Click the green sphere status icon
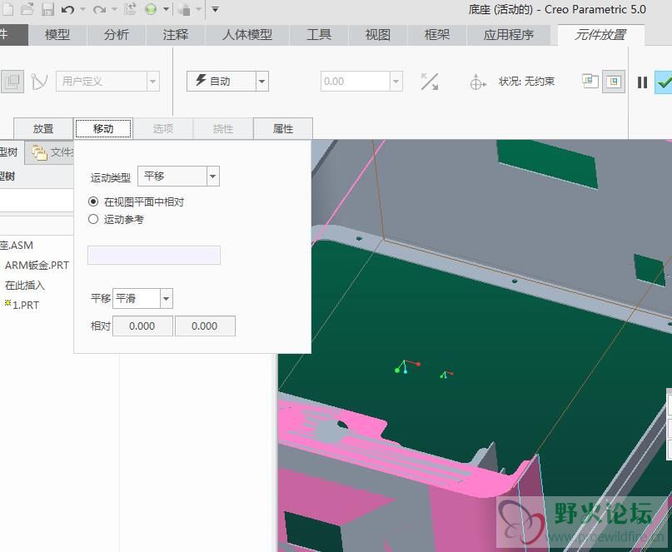 click(151, 9)
